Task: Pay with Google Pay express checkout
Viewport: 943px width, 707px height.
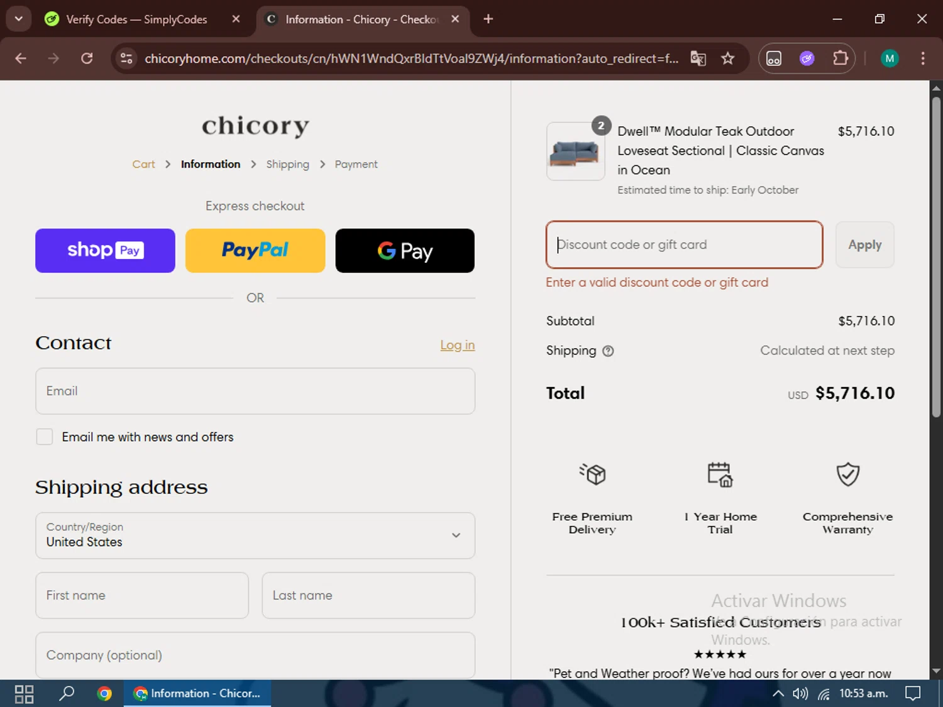Action: coord(405,251)
